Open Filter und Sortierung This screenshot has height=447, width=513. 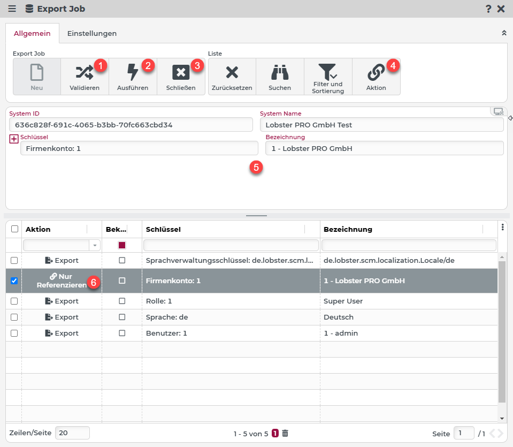point(328,77)
